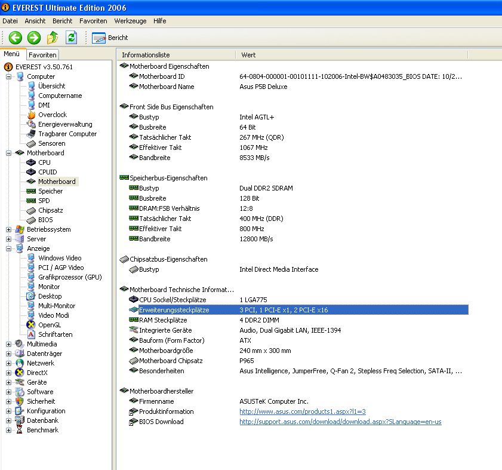
Task: Expand the Multimedia tree node
Action: [x=8, y=344]
